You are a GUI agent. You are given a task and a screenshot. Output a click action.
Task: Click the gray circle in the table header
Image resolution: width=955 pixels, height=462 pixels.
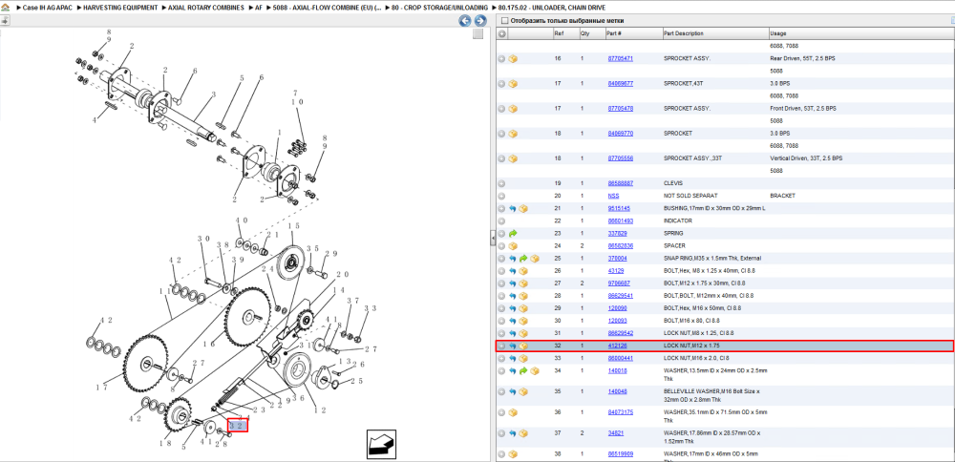pyautogui.click(x=502, y=34)
